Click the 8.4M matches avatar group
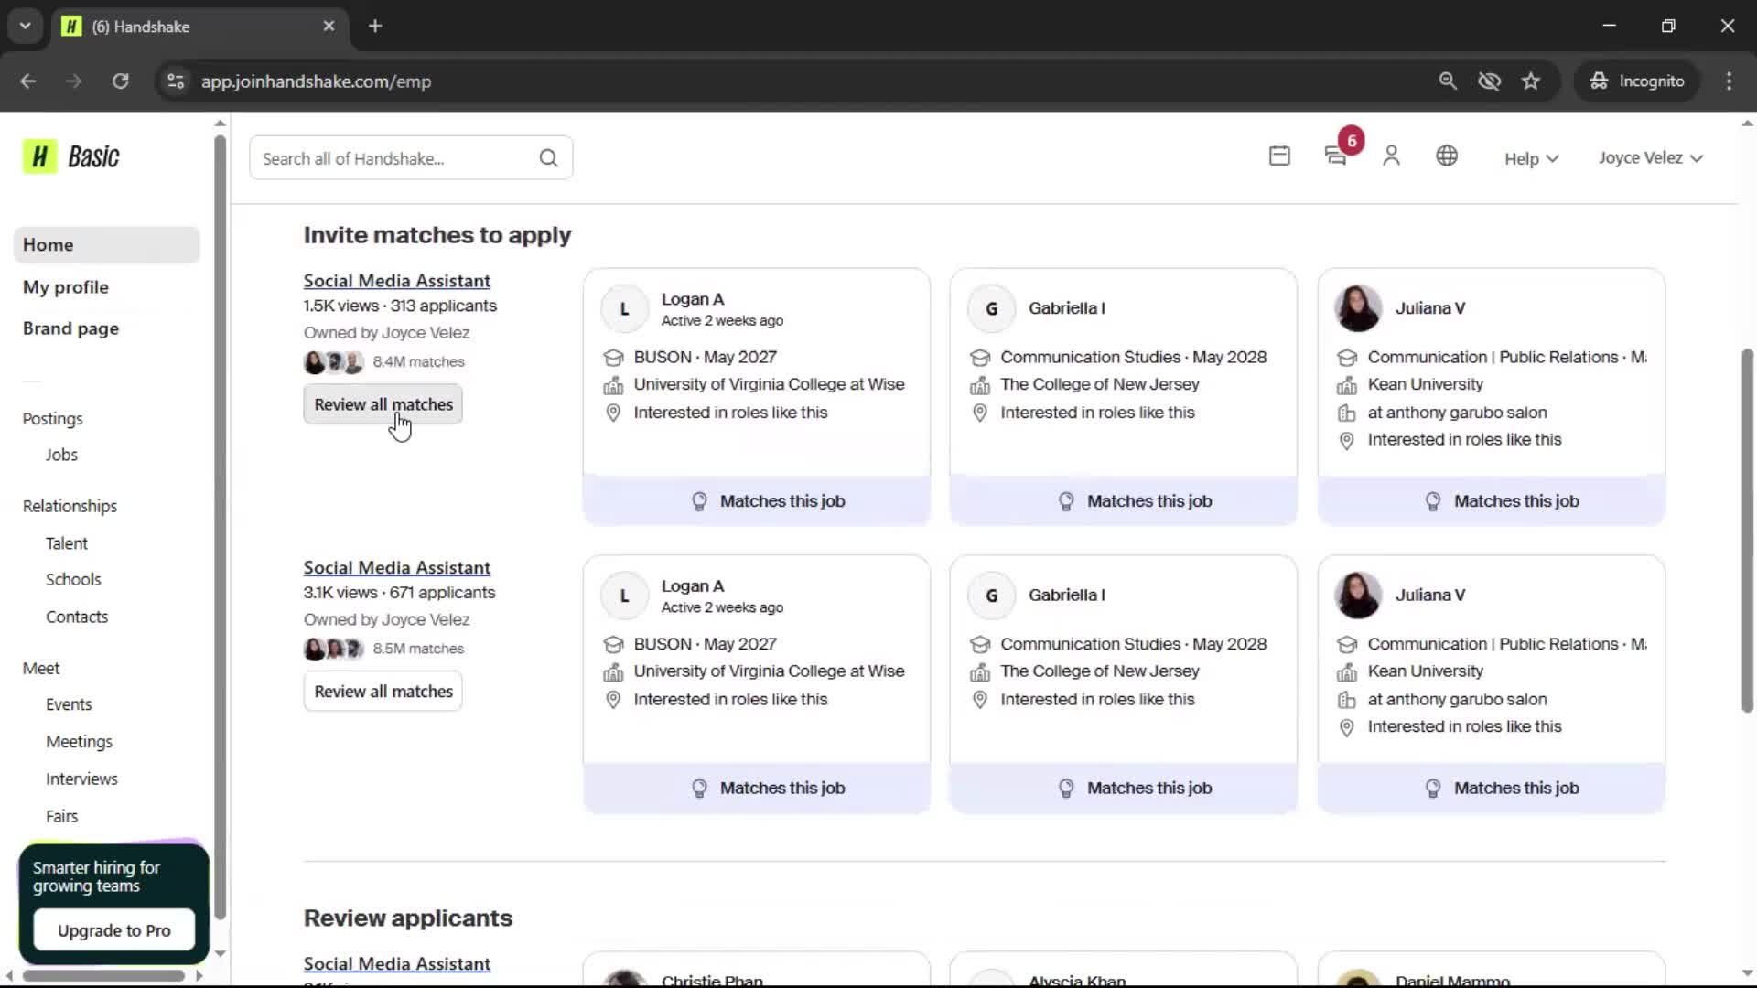The height and width of the screenshot is (988, 1757). pos(334,362)
